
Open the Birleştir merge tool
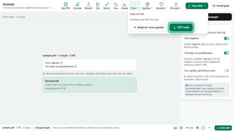click(x=89, y=6)
